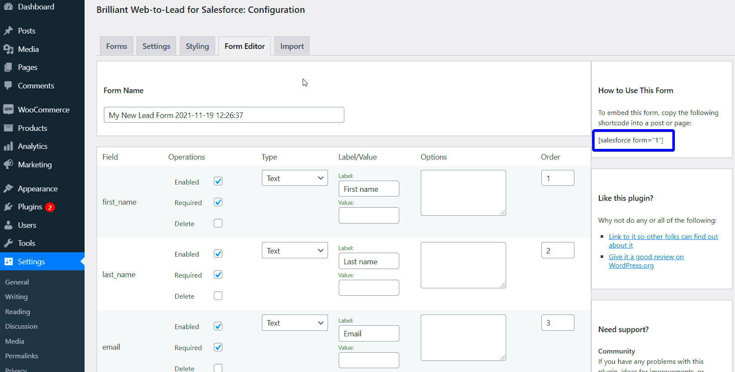Click the Appearance paintbrush icon

tap(8, 188)
